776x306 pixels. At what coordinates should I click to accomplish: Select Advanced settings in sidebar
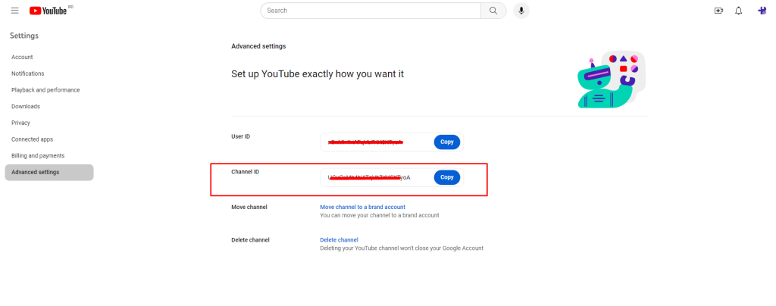click(49, 172)
